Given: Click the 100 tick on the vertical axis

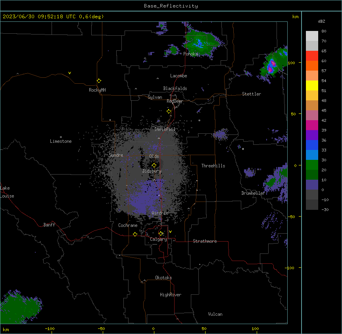Looking at the screenshot, I should click(x=291, y=63).
